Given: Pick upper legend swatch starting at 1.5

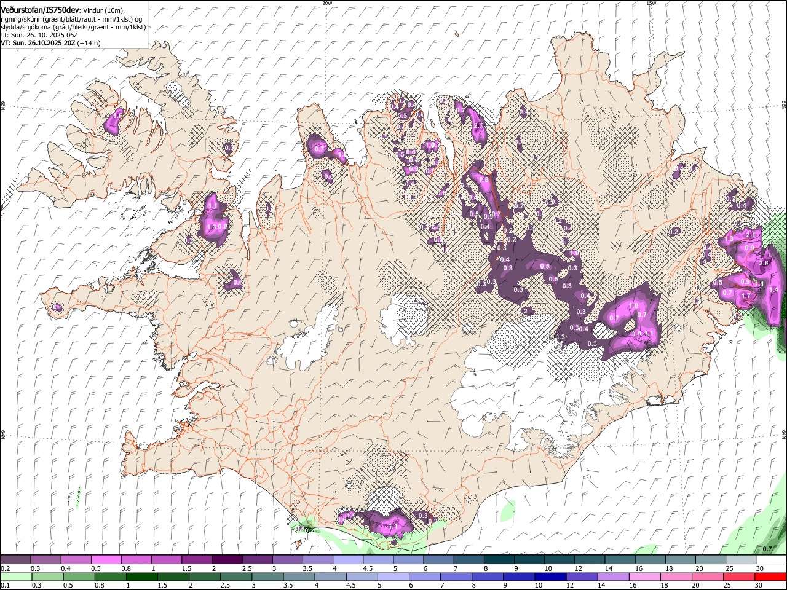Looking at the screenshot, I should [x=196, y=560].
